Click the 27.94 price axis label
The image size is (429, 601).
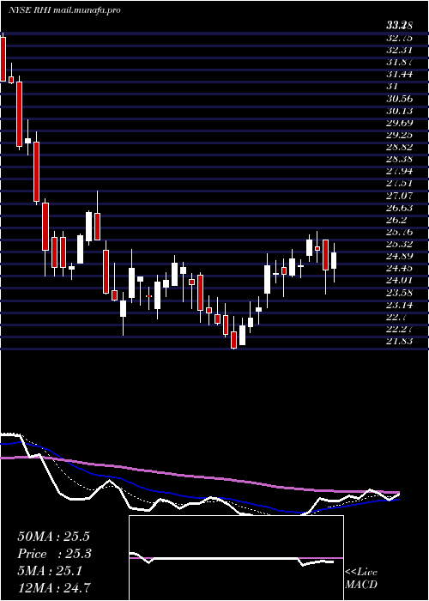tap(399, 172)
